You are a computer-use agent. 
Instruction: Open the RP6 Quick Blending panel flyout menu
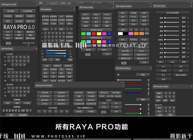pyautogui.click(x=151, y=68)
